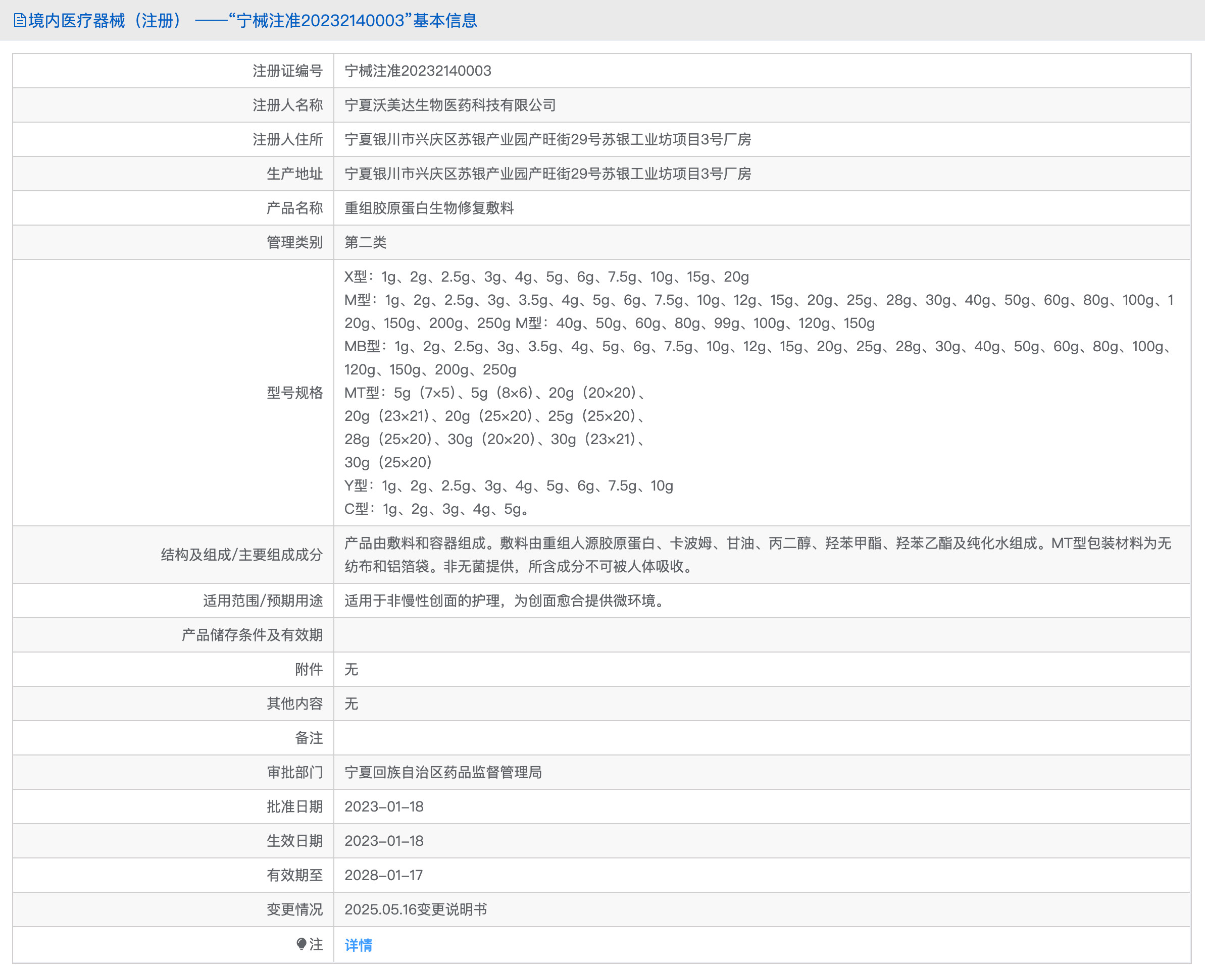Click the 结构及组成 row label
The width and height of the screenshot is (1205, 974).
(x=241, y=556)
